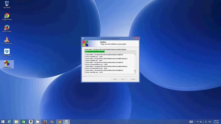Minimize the CodeBlocks Installation window
The width and height of the screenshot is (221, 124).
point(129,38)
